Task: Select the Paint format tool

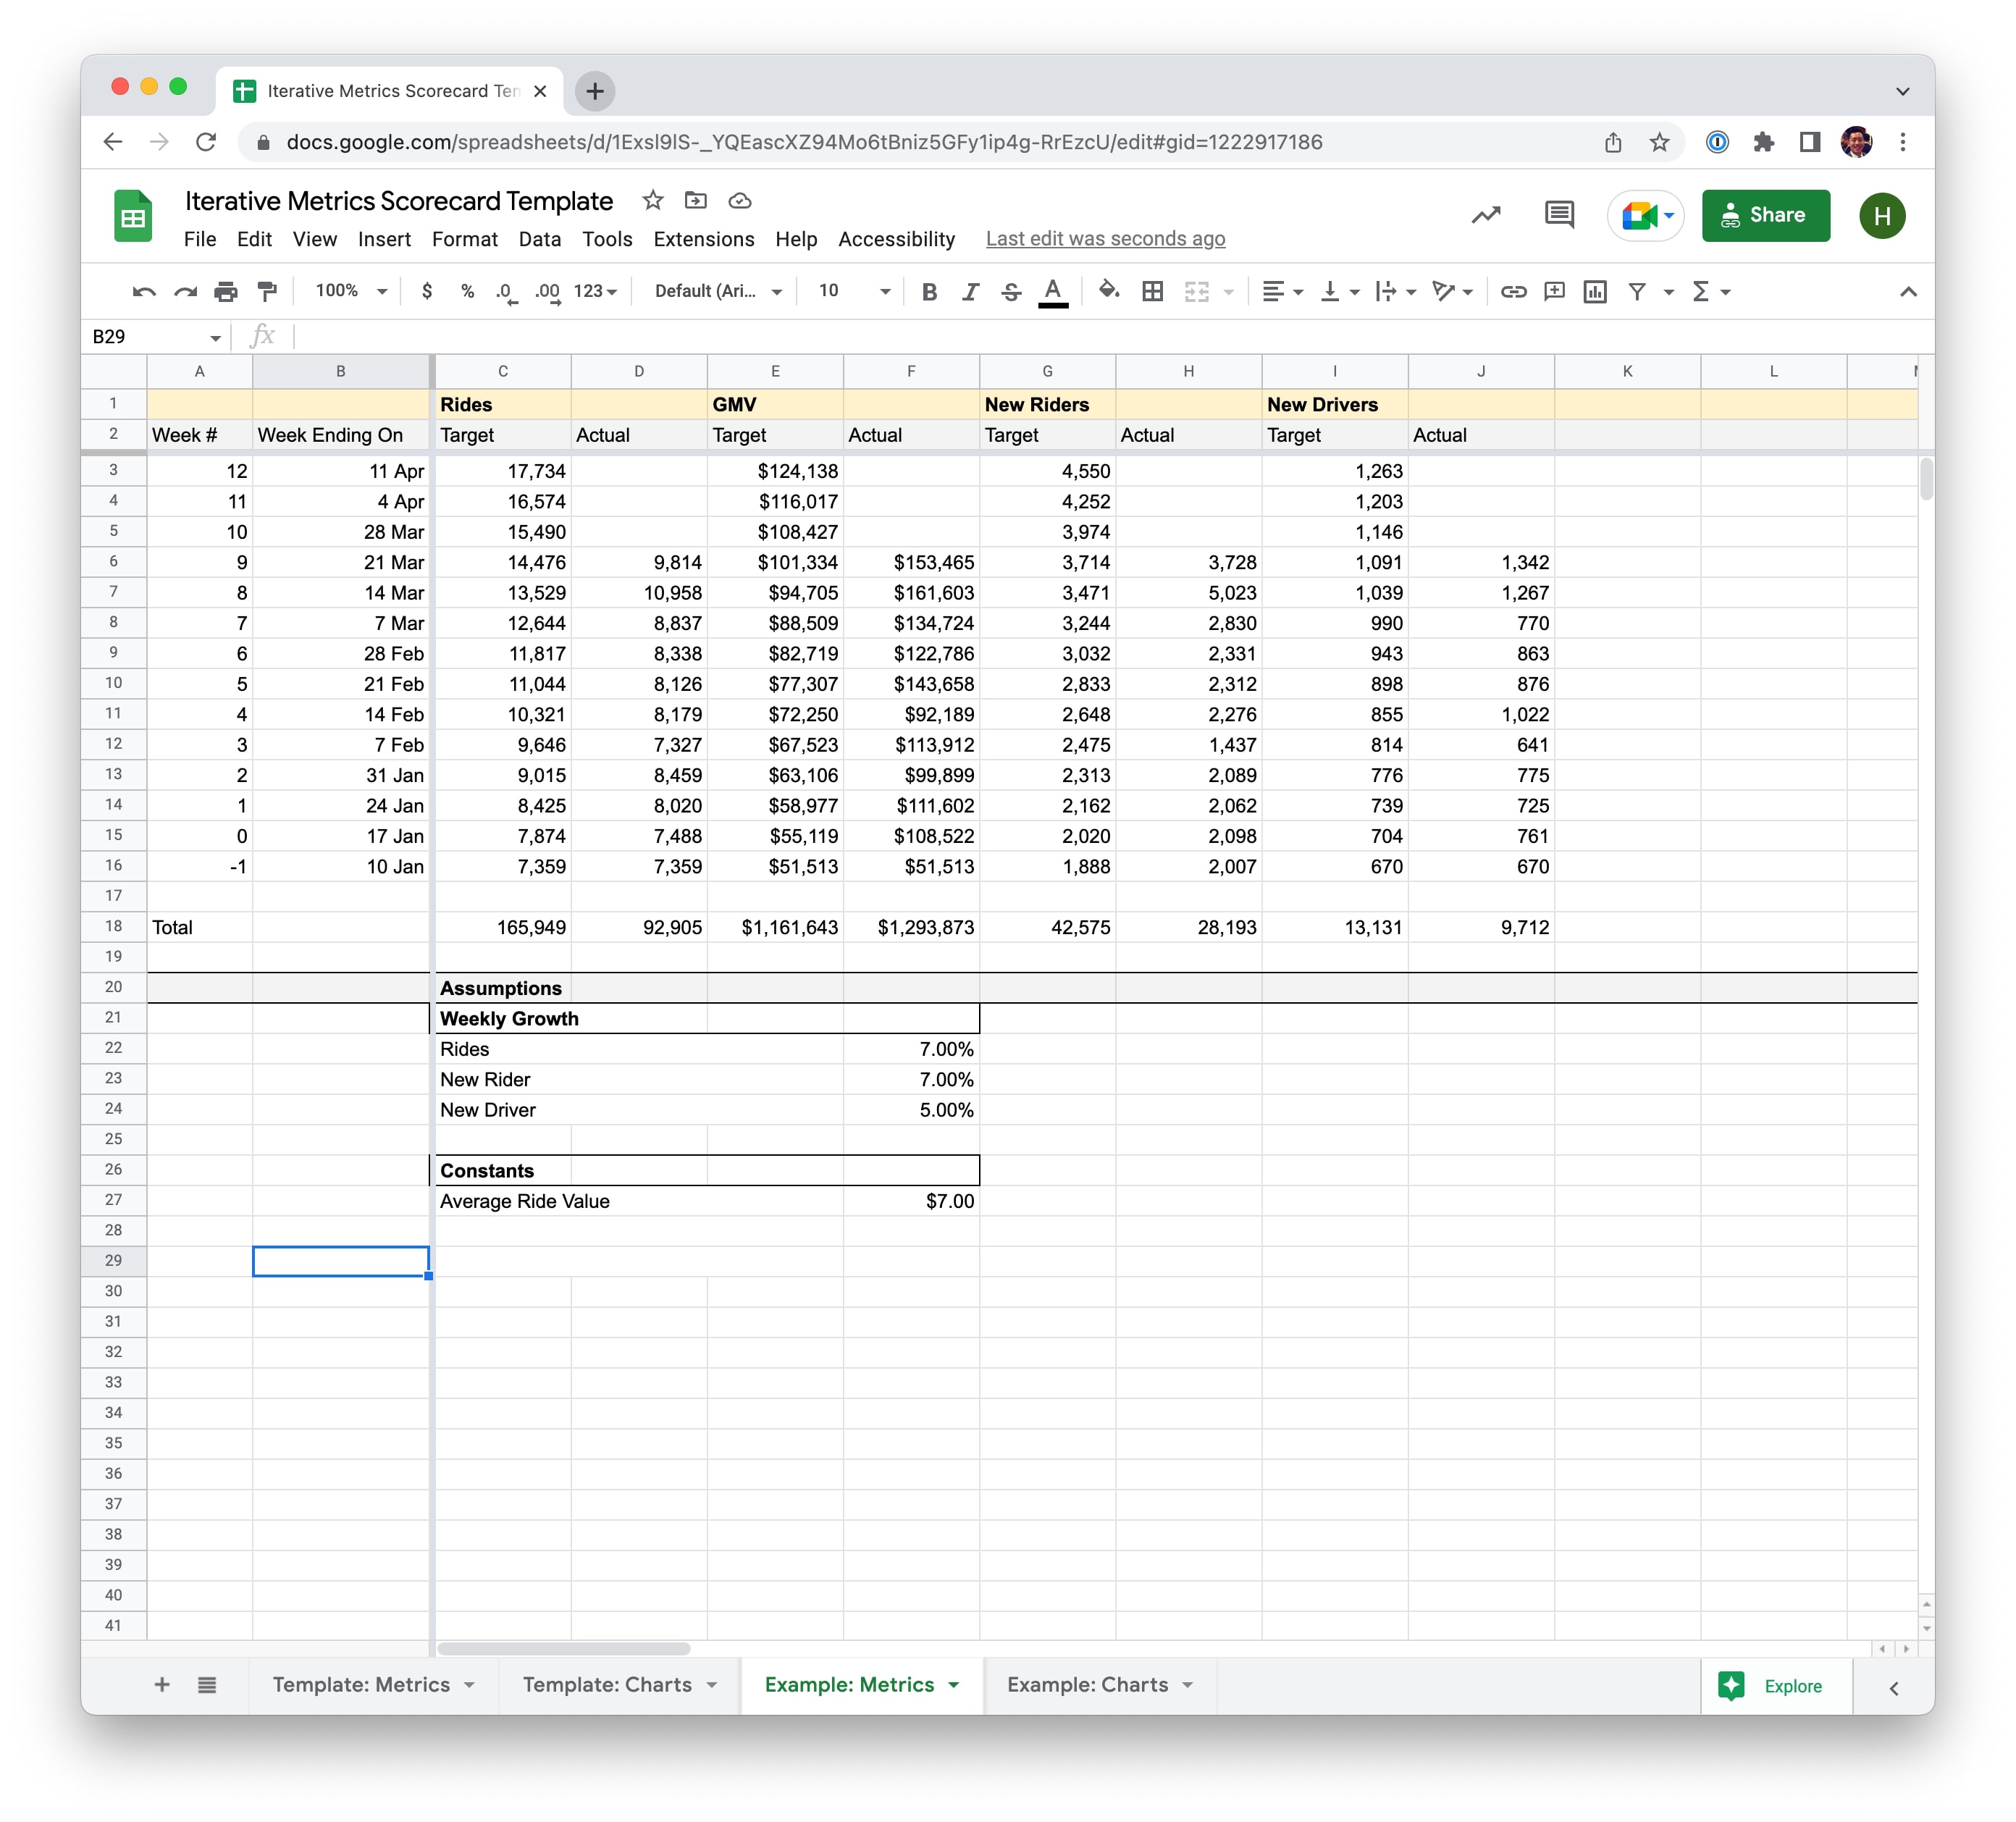Action: (x=265, y=291)
